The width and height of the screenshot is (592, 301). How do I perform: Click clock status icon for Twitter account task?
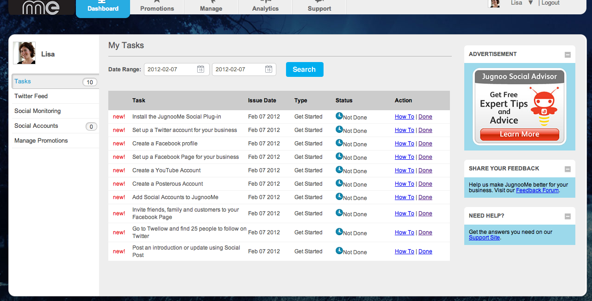tap(339, 129)
